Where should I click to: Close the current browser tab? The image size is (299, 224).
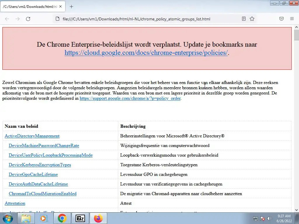tap(60, 6)
